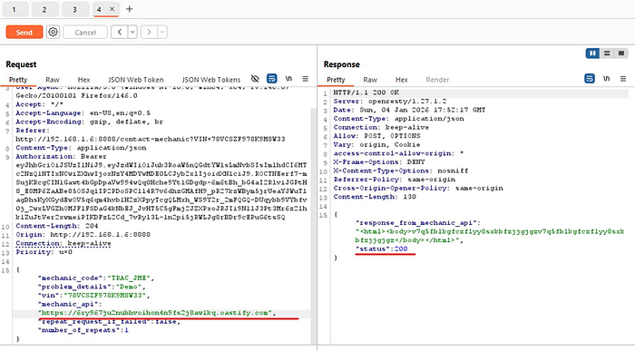Add a new Repeater tab
Image resolution: width=635 pixels, height=351 pixels.
coord(129,9)
